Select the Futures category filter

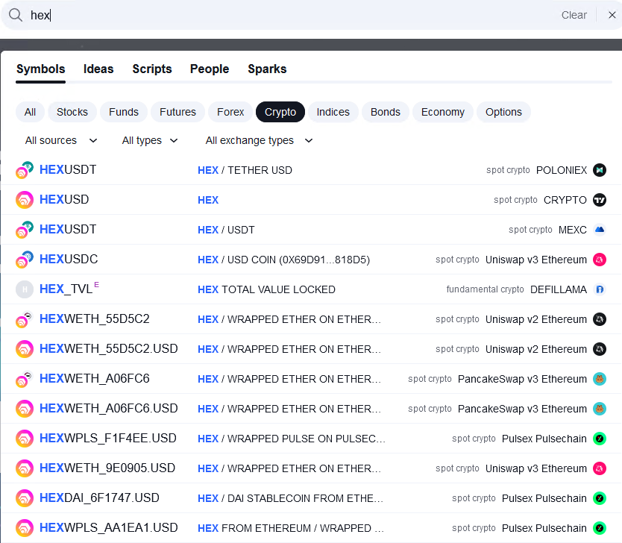pos(178,112)
